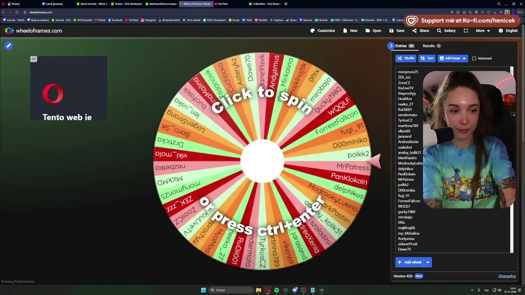Show hidden system tray icons

tap(472, 290)
